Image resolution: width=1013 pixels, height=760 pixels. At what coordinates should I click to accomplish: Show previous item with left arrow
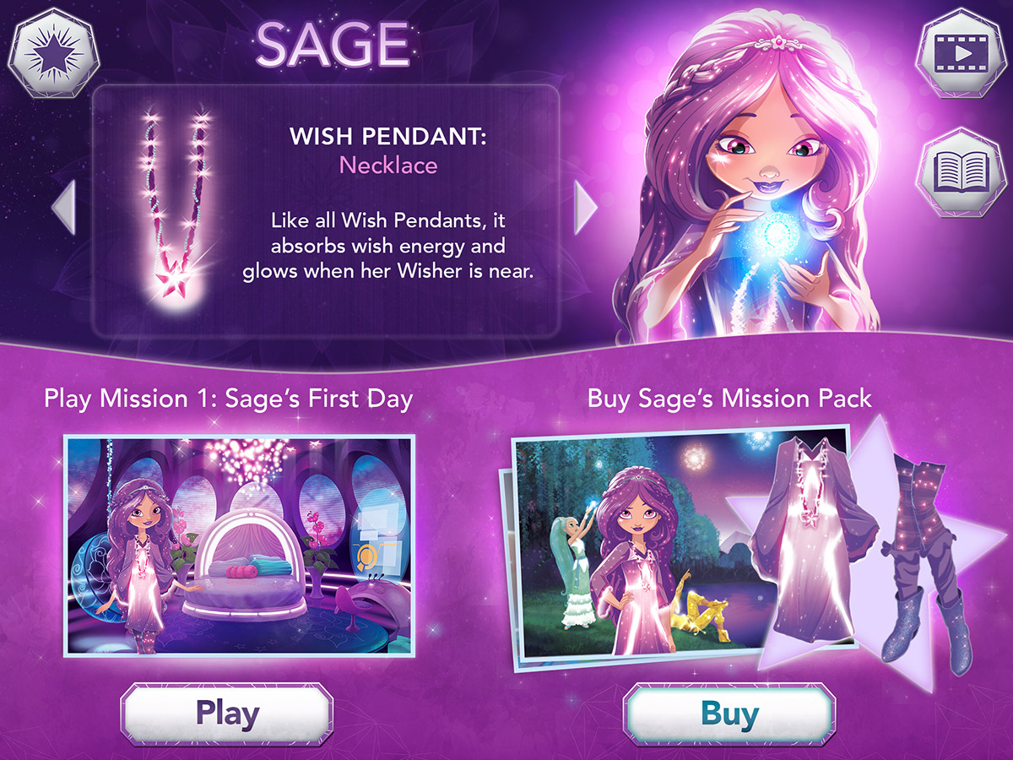pyautogui.click(x=64, y=208)
